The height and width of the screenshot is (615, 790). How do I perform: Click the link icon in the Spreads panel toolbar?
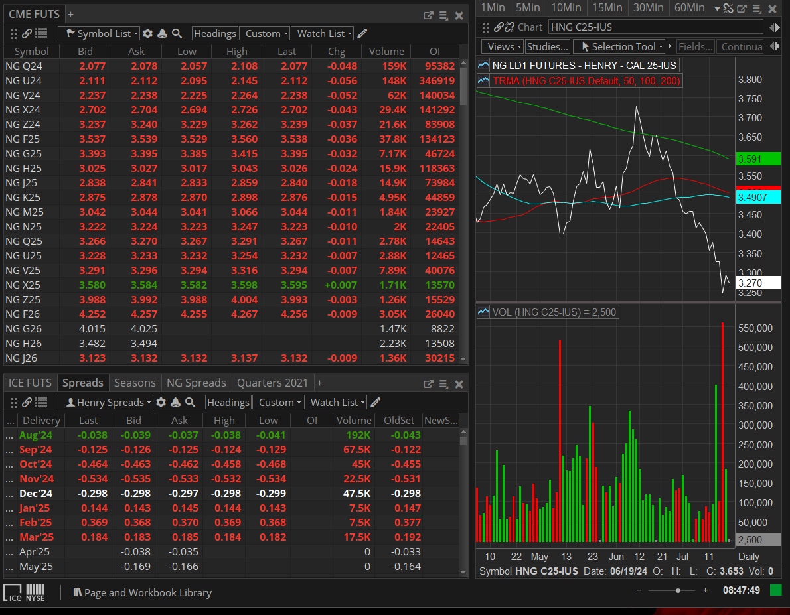tap(27, 402)
